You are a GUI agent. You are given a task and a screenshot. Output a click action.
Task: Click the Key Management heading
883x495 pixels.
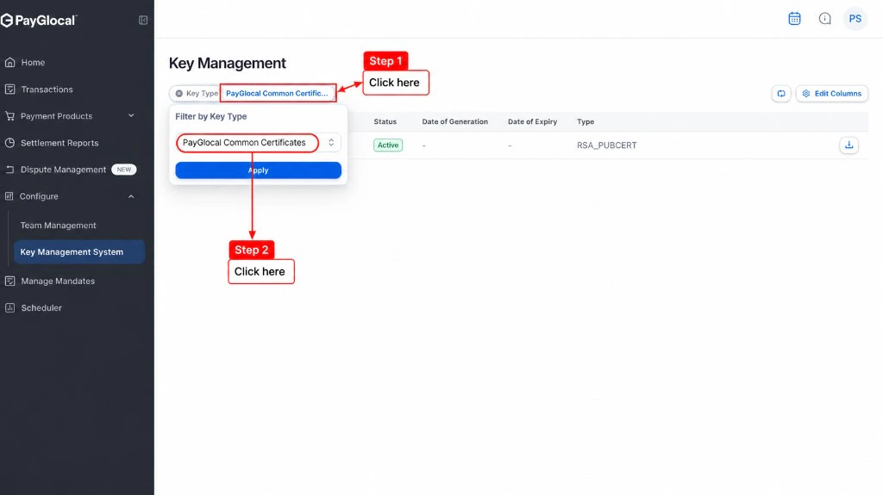pos(228,63)
